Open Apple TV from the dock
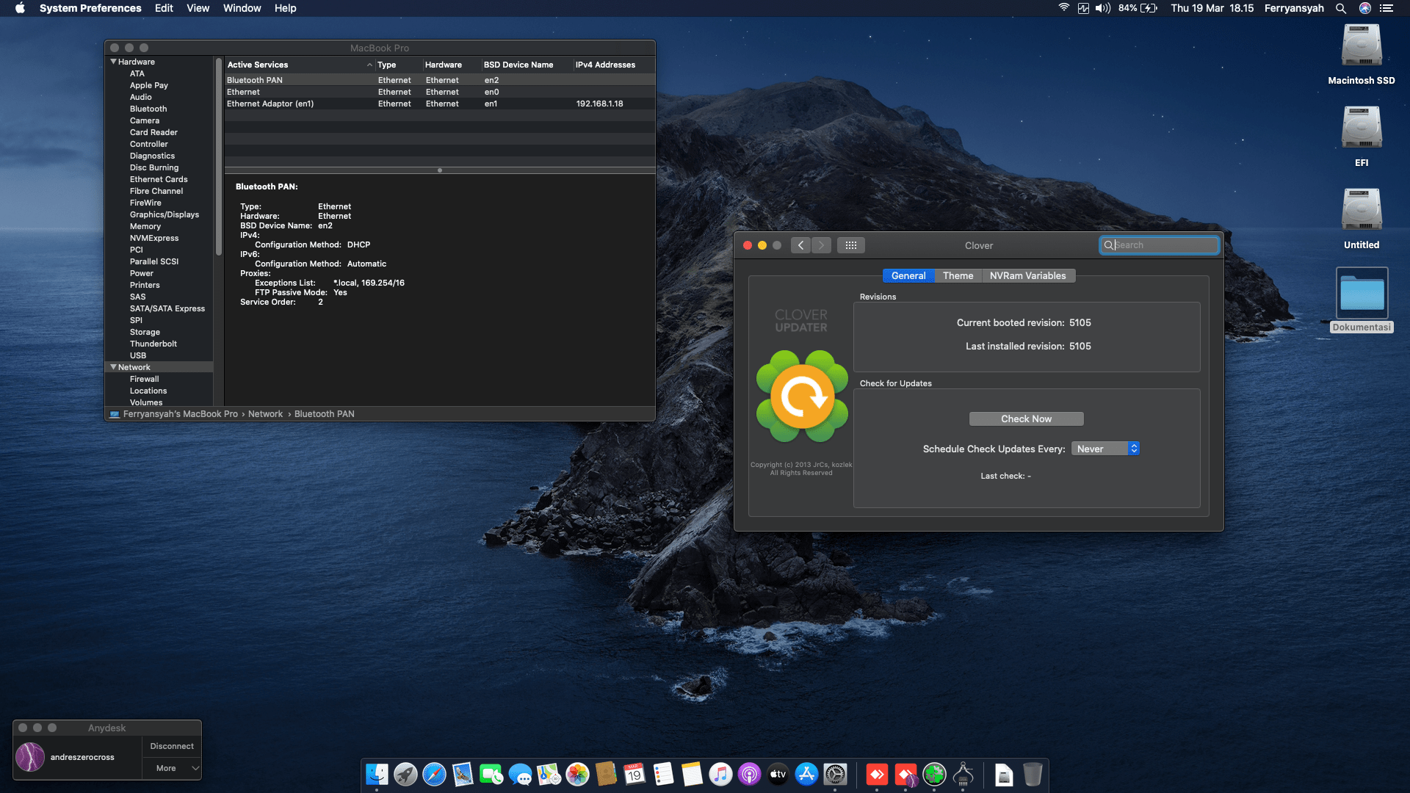 [x=778, y=774]
